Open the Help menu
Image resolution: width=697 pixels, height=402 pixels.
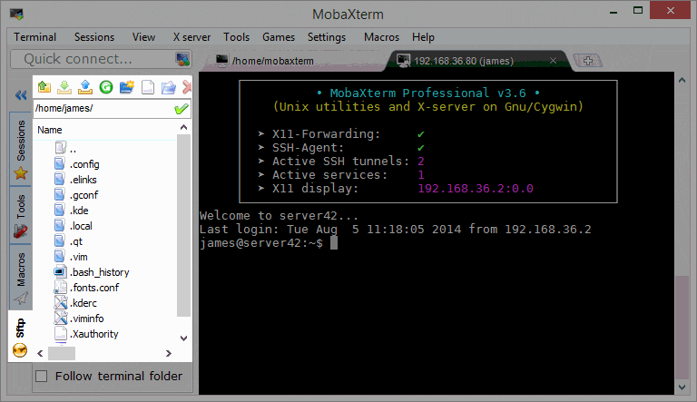point(423,37)
